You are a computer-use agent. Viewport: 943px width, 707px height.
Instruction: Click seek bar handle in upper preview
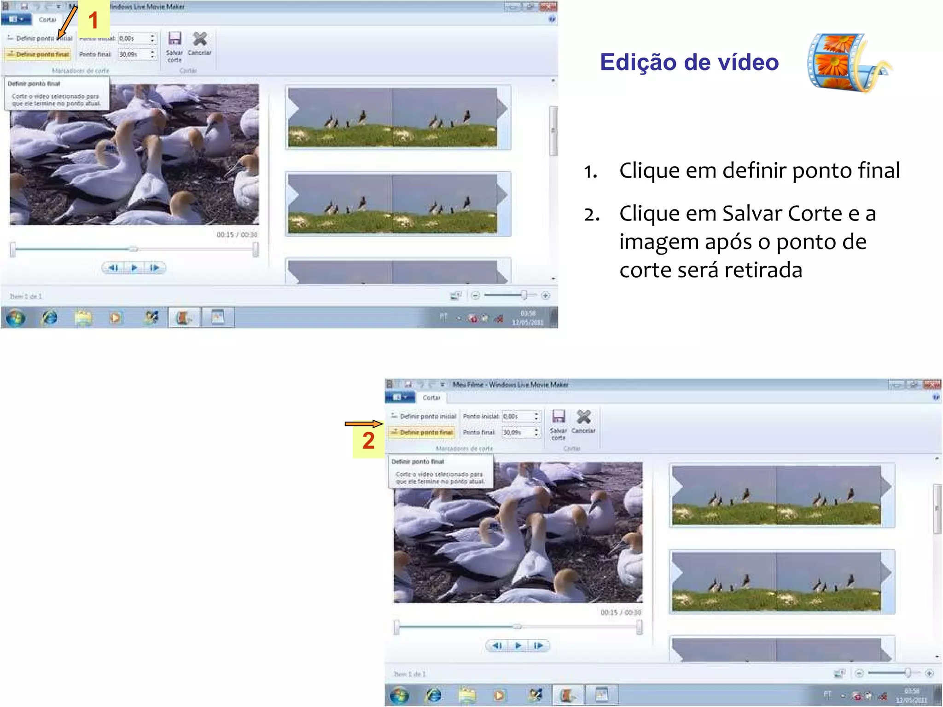click(x=133, y=249)
